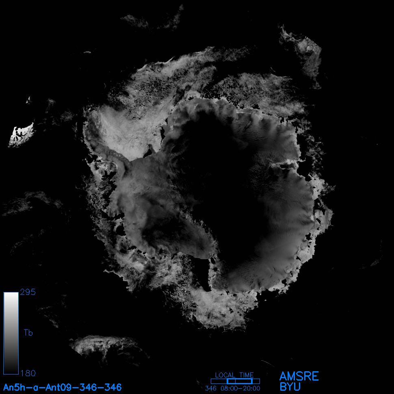Click the BYU label
Image resolution: width=394 pixels, height=394 pixels.
pos(290,387)
